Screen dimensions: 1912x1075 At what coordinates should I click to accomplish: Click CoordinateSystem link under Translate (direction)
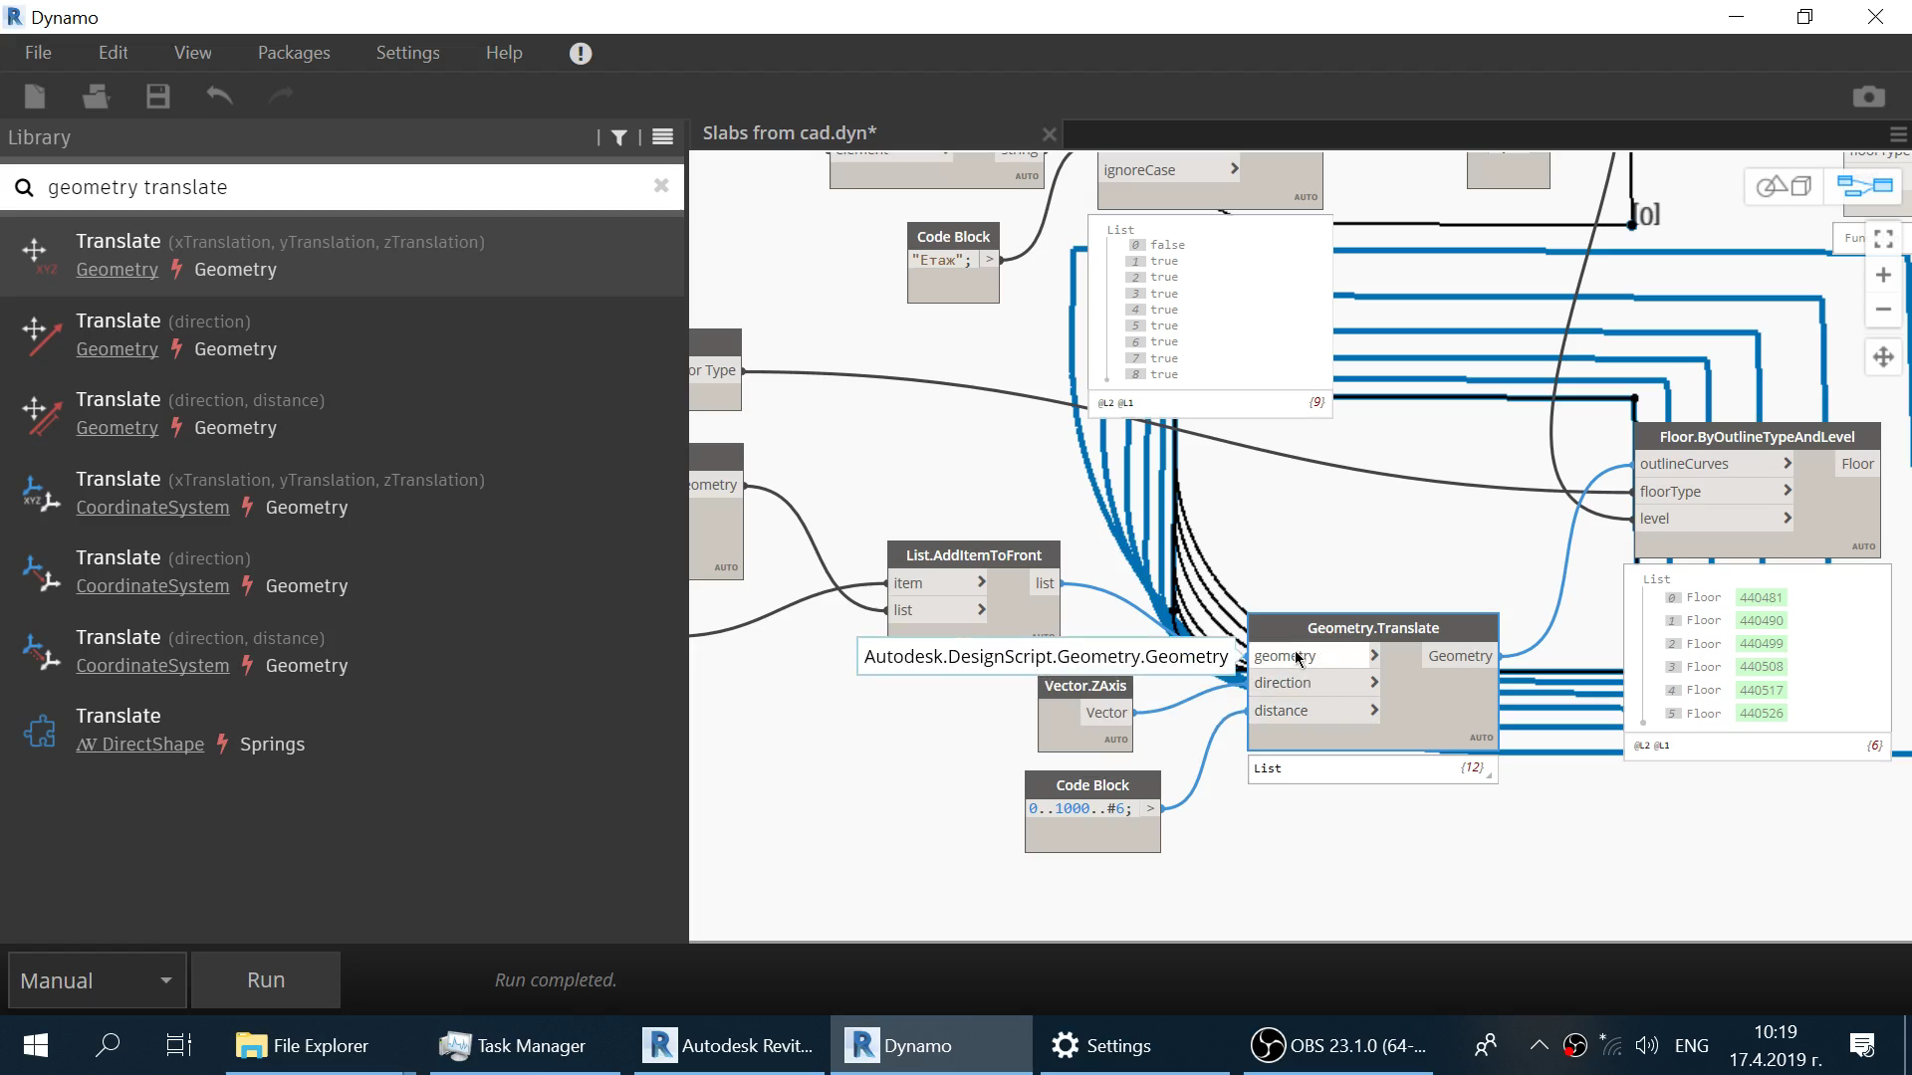(152, 586)
